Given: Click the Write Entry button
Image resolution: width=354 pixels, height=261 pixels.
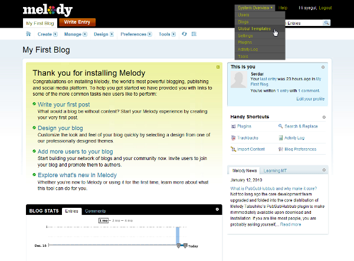Looking at the screenshot, I should coord(77,22).
